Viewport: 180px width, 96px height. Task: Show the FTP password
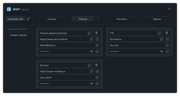(162, 51)
